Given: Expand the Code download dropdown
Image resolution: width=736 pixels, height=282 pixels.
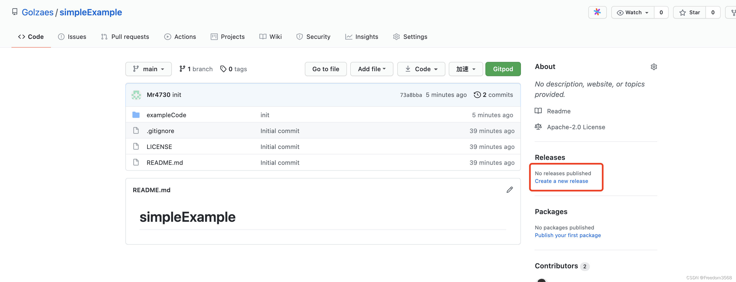Looking at the screenshot, I should click(421, 69).
